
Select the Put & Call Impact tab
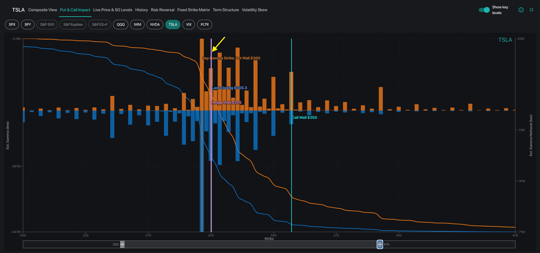(75, 10)
